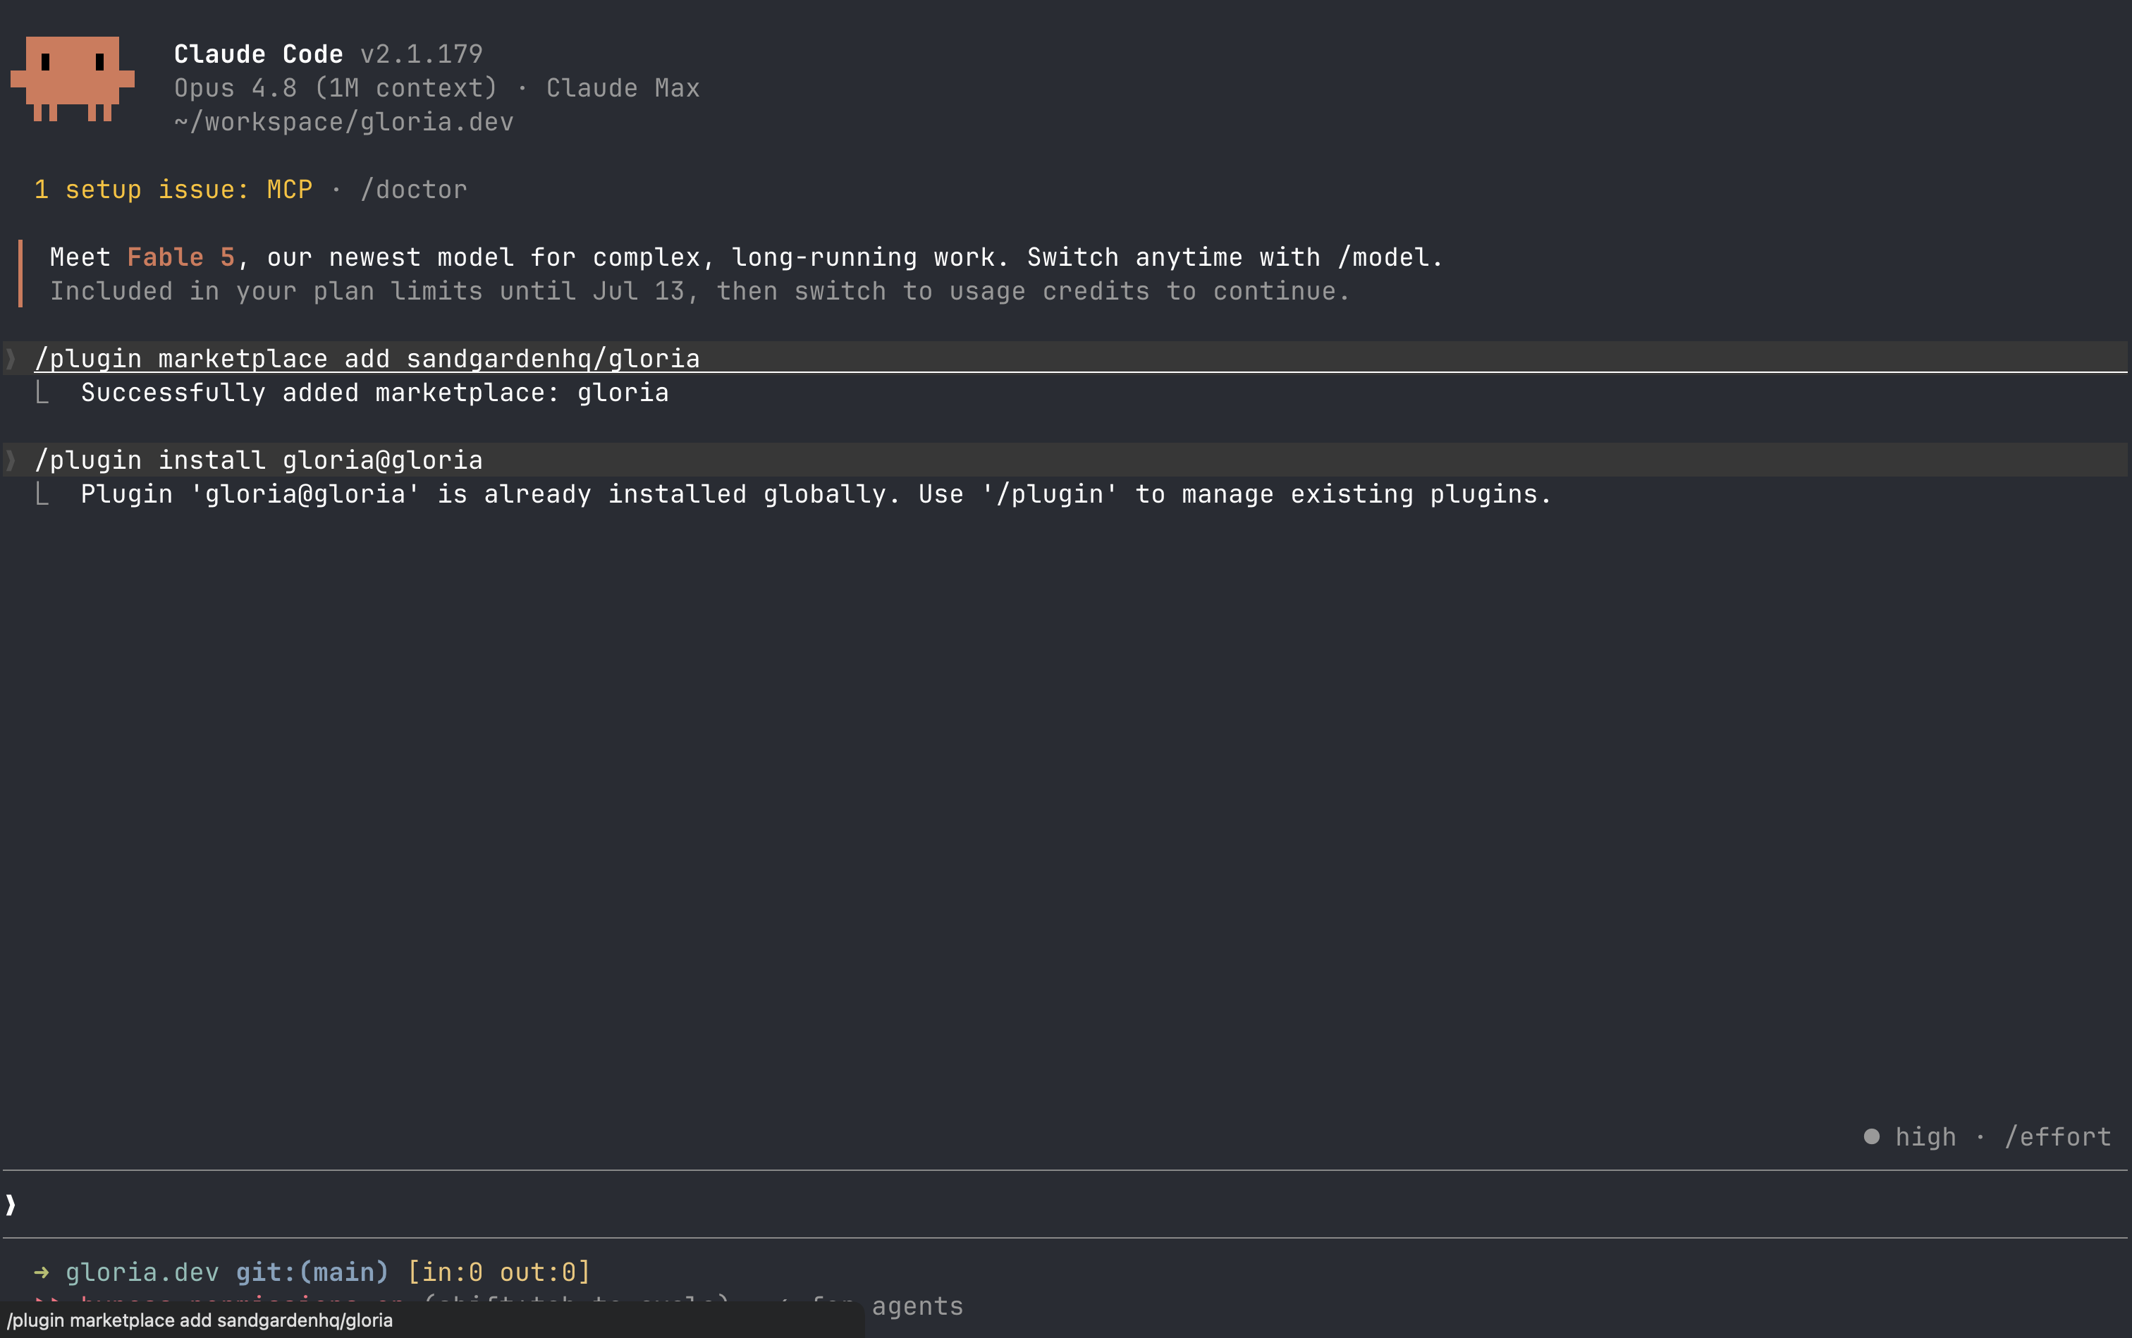Focus the empty command input field
The width and height of the screenshot is (2132, 1338).
click(x=1065, y=1204)
